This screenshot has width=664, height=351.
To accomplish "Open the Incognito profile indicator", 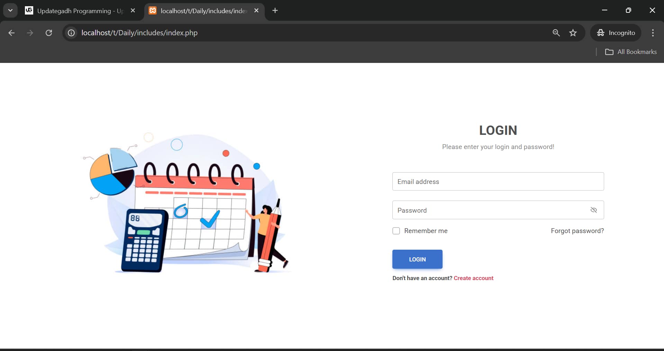I will coord(616,33).
